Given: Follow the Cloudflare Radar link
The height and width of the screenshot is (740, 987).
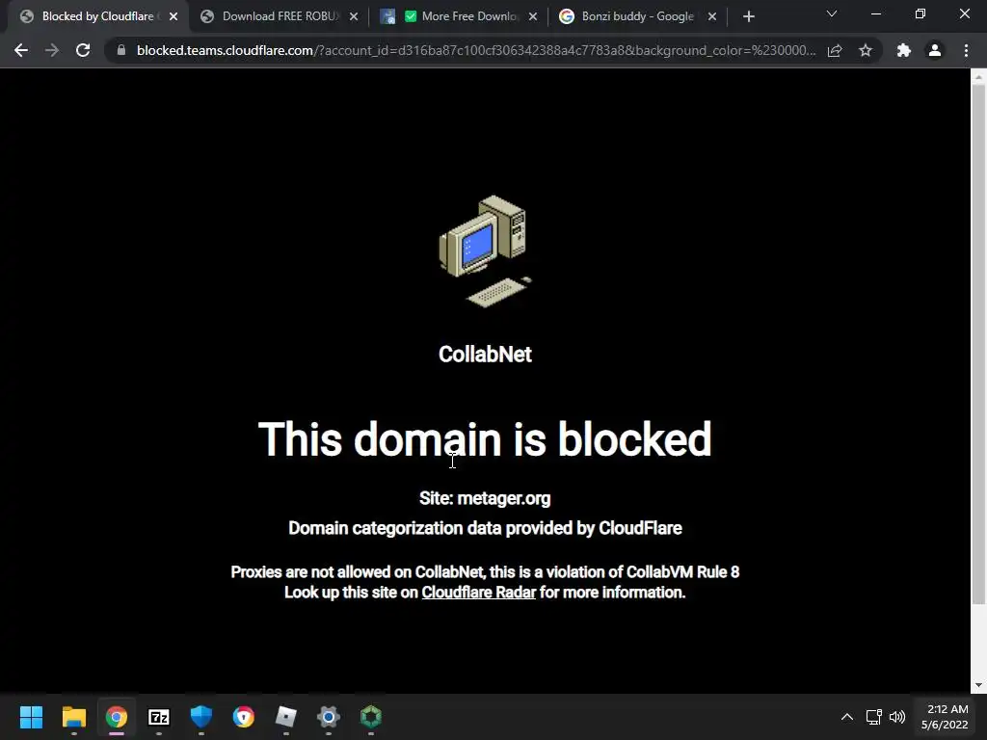Looking at the screenshot, I should click(478, 593).
